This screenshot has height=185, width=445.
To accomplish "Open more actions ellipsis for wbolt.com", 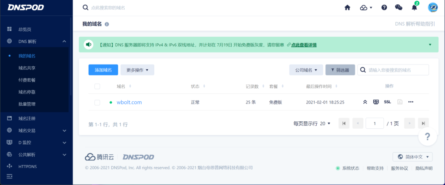I will 411,102.
